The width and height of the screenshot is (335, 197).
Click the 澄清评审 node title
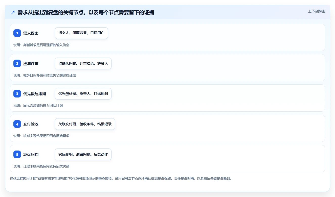(31, 64)
